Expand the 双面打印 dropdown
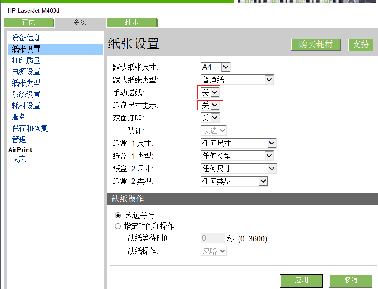Image resolution: width=378 pixels, height=289 pixels. tap(210, 118)
